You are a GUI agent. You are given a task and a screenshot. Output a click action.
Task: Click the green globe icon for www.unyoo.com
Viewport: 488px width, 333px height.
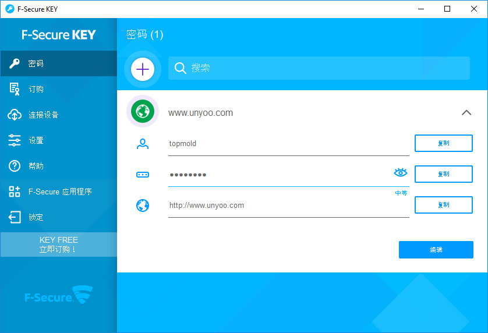pyautogui.click(x=143, y=111)
